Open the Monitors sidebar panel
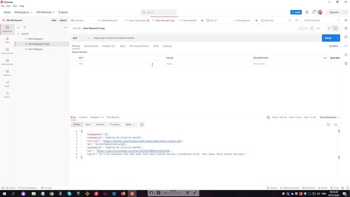Viewport: 350px width, 197px height. click(7, 73)
